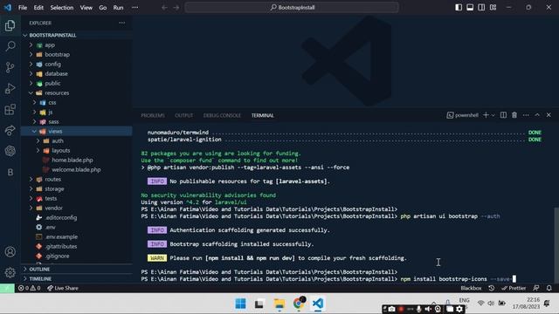Open the Windows Start button

pos(241,304)
